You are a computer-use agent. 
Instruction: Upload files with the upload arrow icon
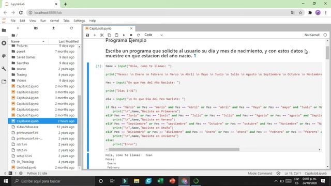(53, 28)
